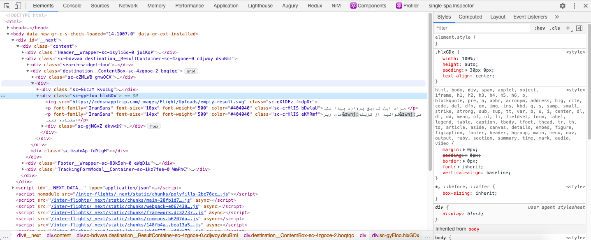Viewport: 591px width, 240px height.
Task: Click the Elements panel vertical scrollbar
Action: point(430,93)
